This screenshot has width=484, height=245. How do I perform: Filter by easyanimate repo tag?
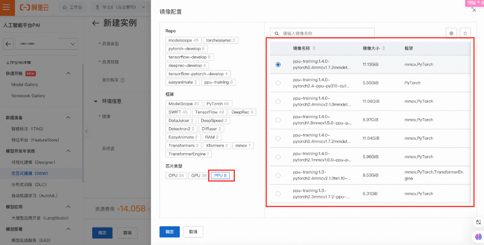point(182,82)
